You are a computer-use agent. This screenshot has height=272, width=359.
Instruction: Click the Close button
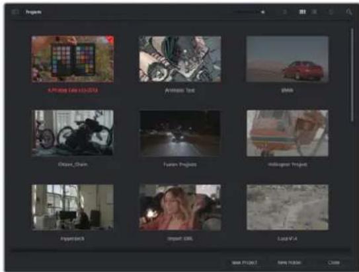(x=334, y=263)
